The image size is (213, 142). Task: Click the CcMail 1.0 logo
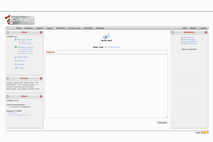[x=20, y=20]
